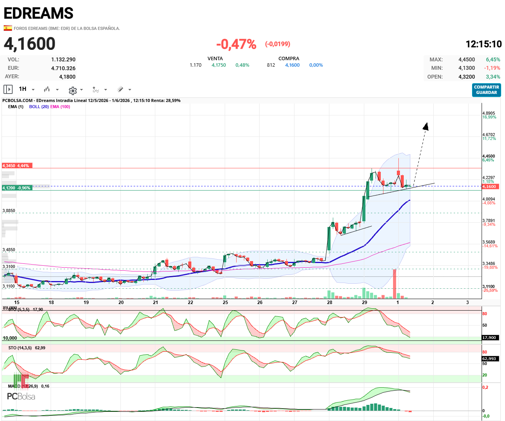Screen dimensions: 505x421
Task: Click the volume value 1.132.290
Action: click(x=63, y=59)
